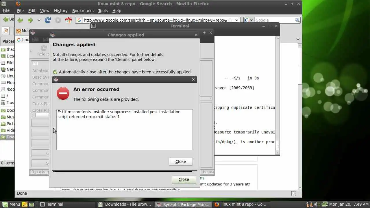370x208 pixels.
Task: Click Firefox green Back arrow
Action: pos(20,20)
